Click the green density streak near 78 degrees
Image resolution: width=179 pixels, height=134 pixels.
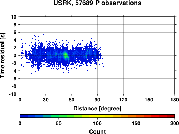pos(88,52)
